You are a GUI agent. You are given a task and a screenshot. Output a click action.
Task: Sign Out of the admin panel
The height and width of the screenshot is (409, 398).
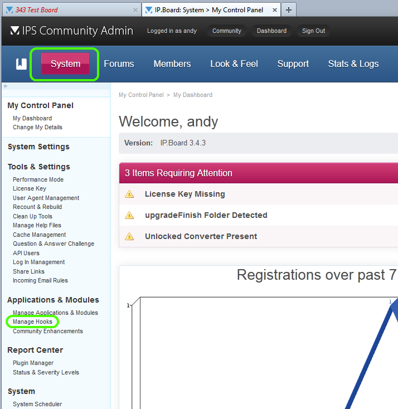tap(313, 31)
